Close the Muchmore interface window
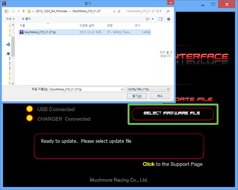 227,4
